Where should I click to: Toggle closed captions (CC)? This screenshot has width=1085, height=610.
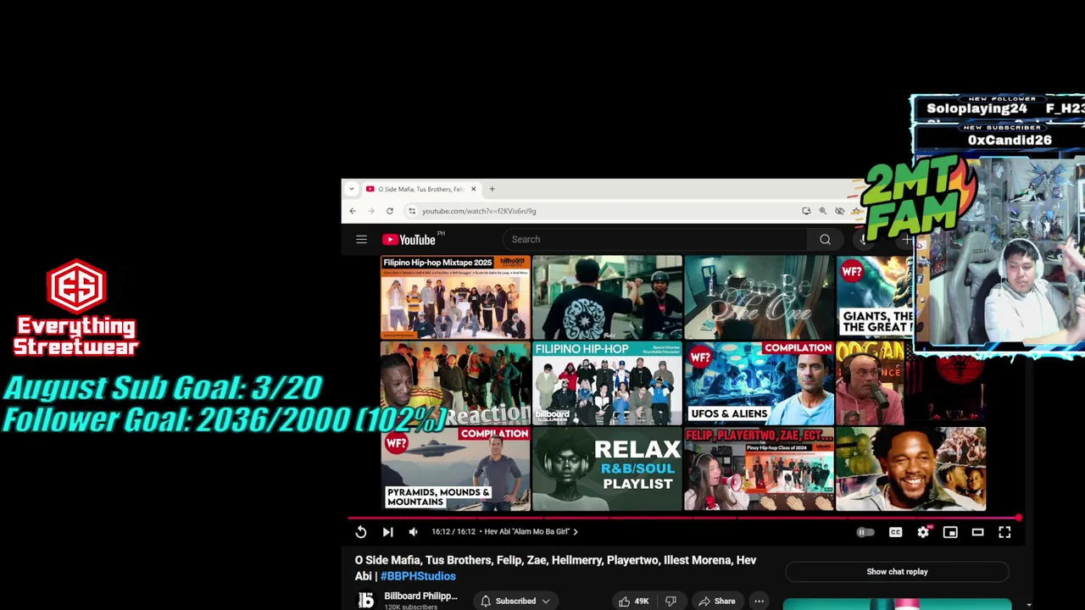895,532
